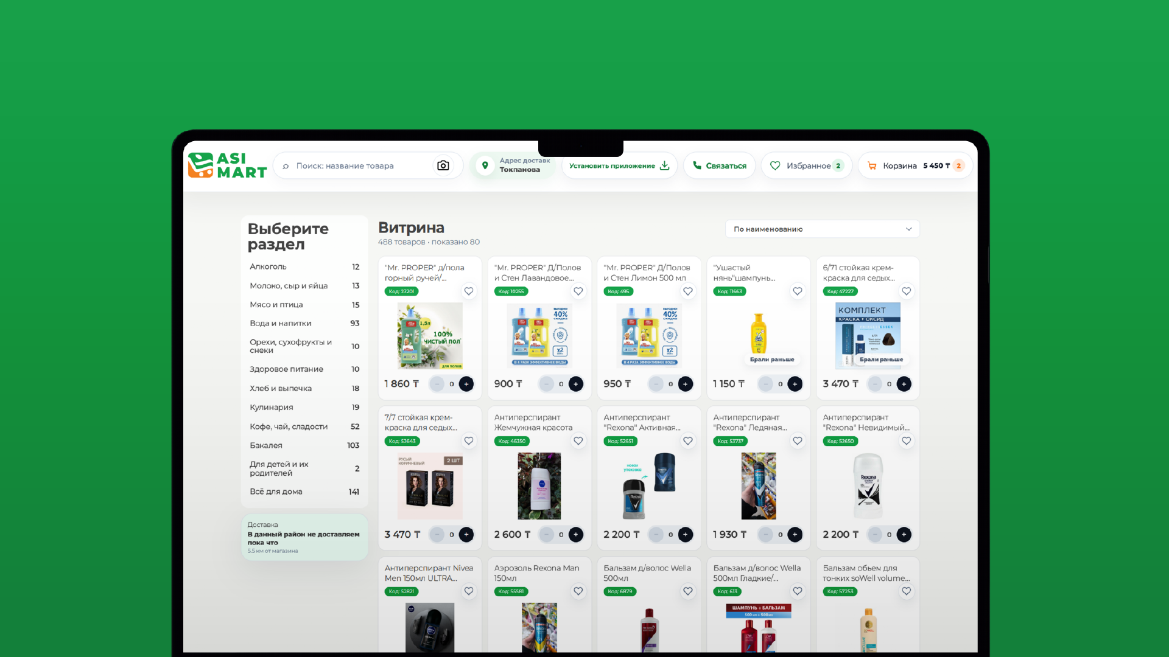Favorite Аэрозоль Rexona Man 150мл with heart
1169x657 pixels.
[578, 591]
